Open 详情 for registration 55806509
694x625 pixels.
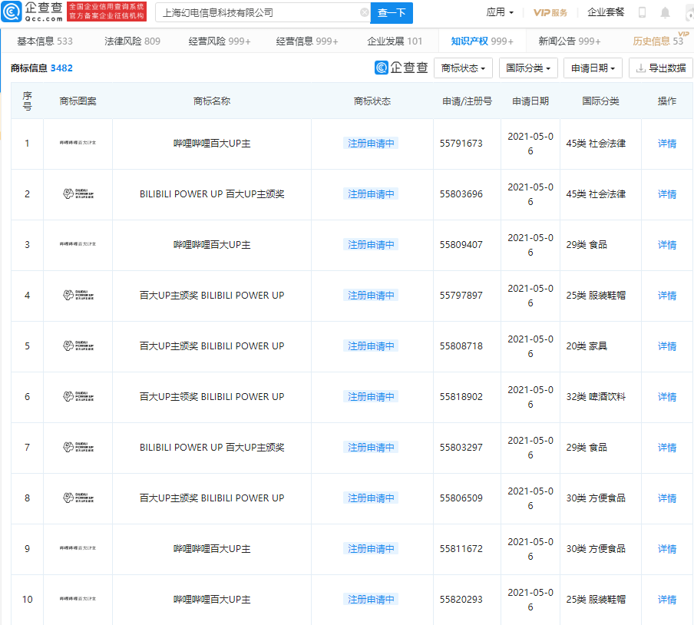coord(667,498)
